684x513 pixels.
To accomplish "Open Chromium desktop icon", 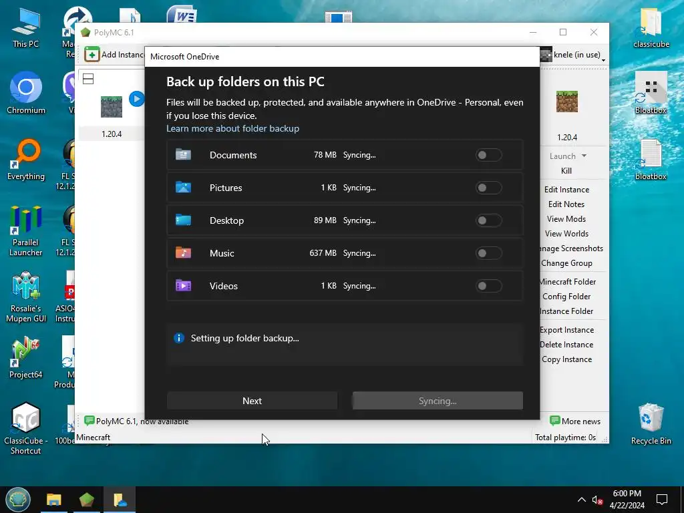I will coord(26,94).
